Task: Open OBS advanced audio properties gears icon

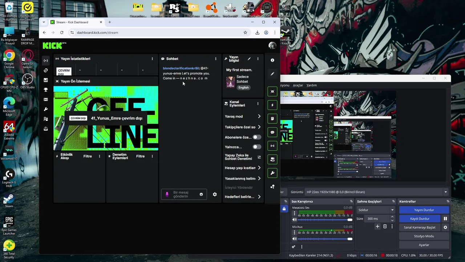Action: pos(294,247)
